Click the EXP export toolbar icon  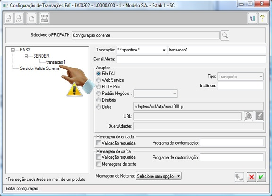click(19, 18)
